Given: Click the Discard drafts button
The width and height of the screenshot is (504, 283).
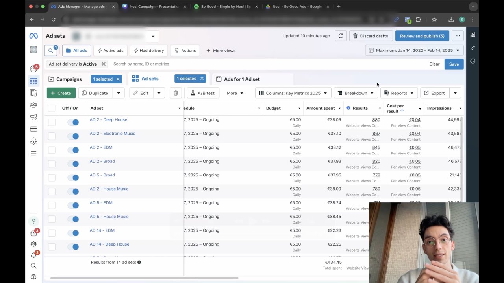Looking at the screenshot, I should tap(371, 36).
